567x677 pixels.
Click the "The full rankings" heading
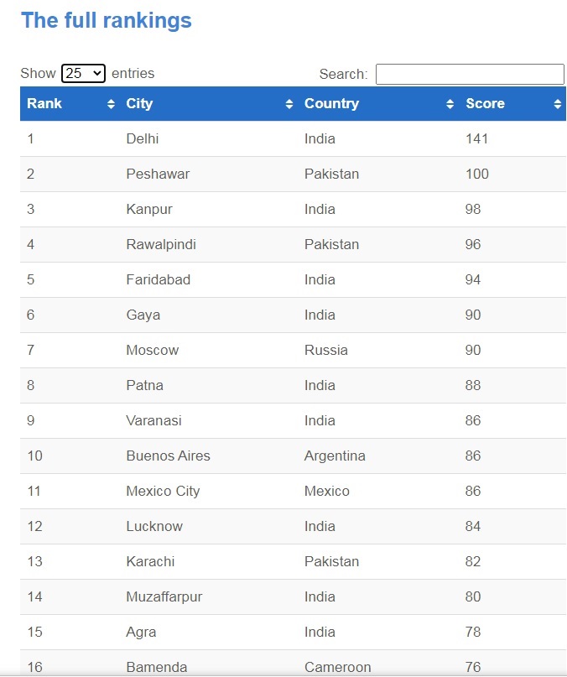point(107,21)
